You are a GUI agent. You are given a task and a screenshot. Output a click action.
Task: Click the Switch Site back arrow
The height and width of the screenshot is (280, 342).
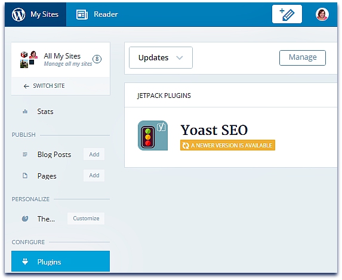tap(26, 86)
